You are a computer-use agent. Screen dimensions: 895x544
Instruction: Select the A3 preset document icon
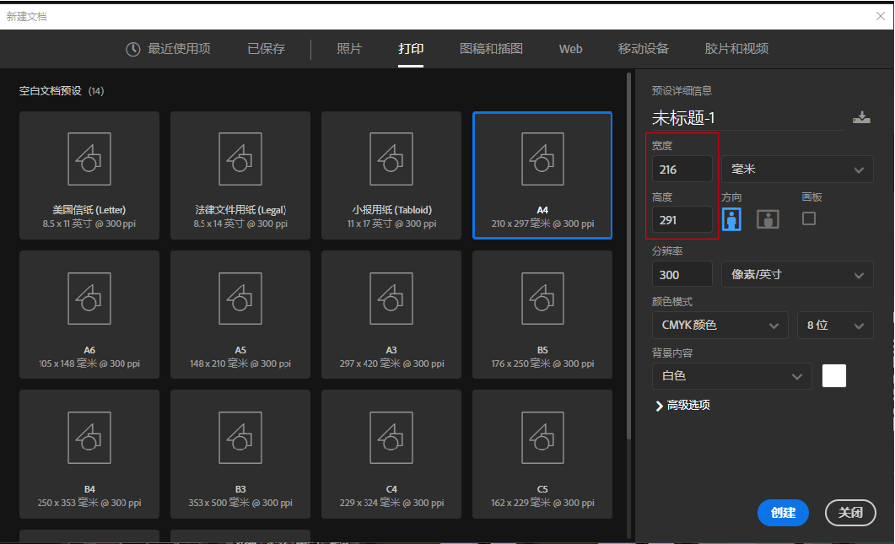point(391,299)
